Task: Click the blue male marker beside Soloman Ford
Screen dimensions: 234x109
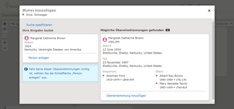Action: click(103, 76)
